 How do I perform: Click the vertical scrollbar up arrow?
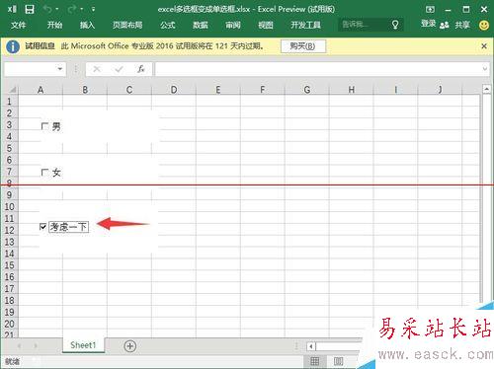pyautogui.click(x=486, y=89)
